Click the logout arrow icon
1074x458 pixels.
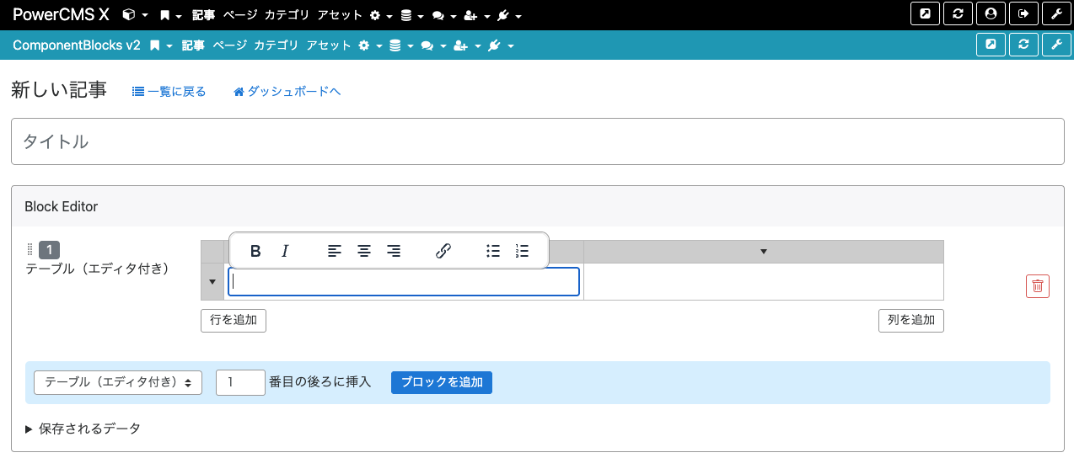(1023, 13)
